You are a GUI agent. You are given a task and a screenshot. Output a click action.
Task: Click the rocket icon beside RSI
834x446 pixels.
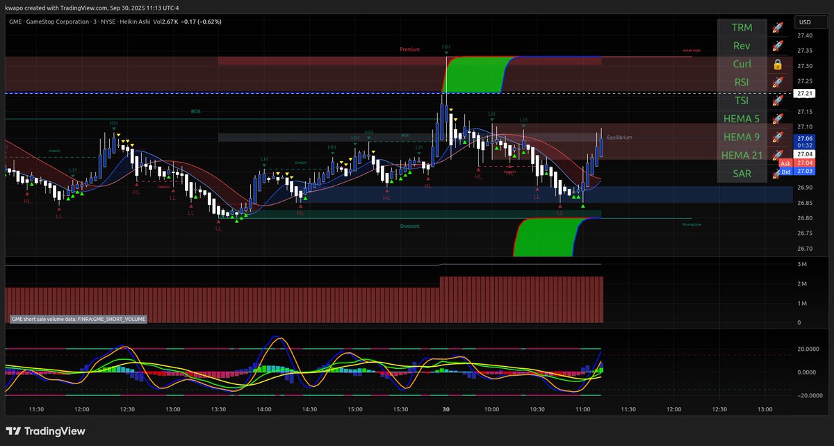778,82
